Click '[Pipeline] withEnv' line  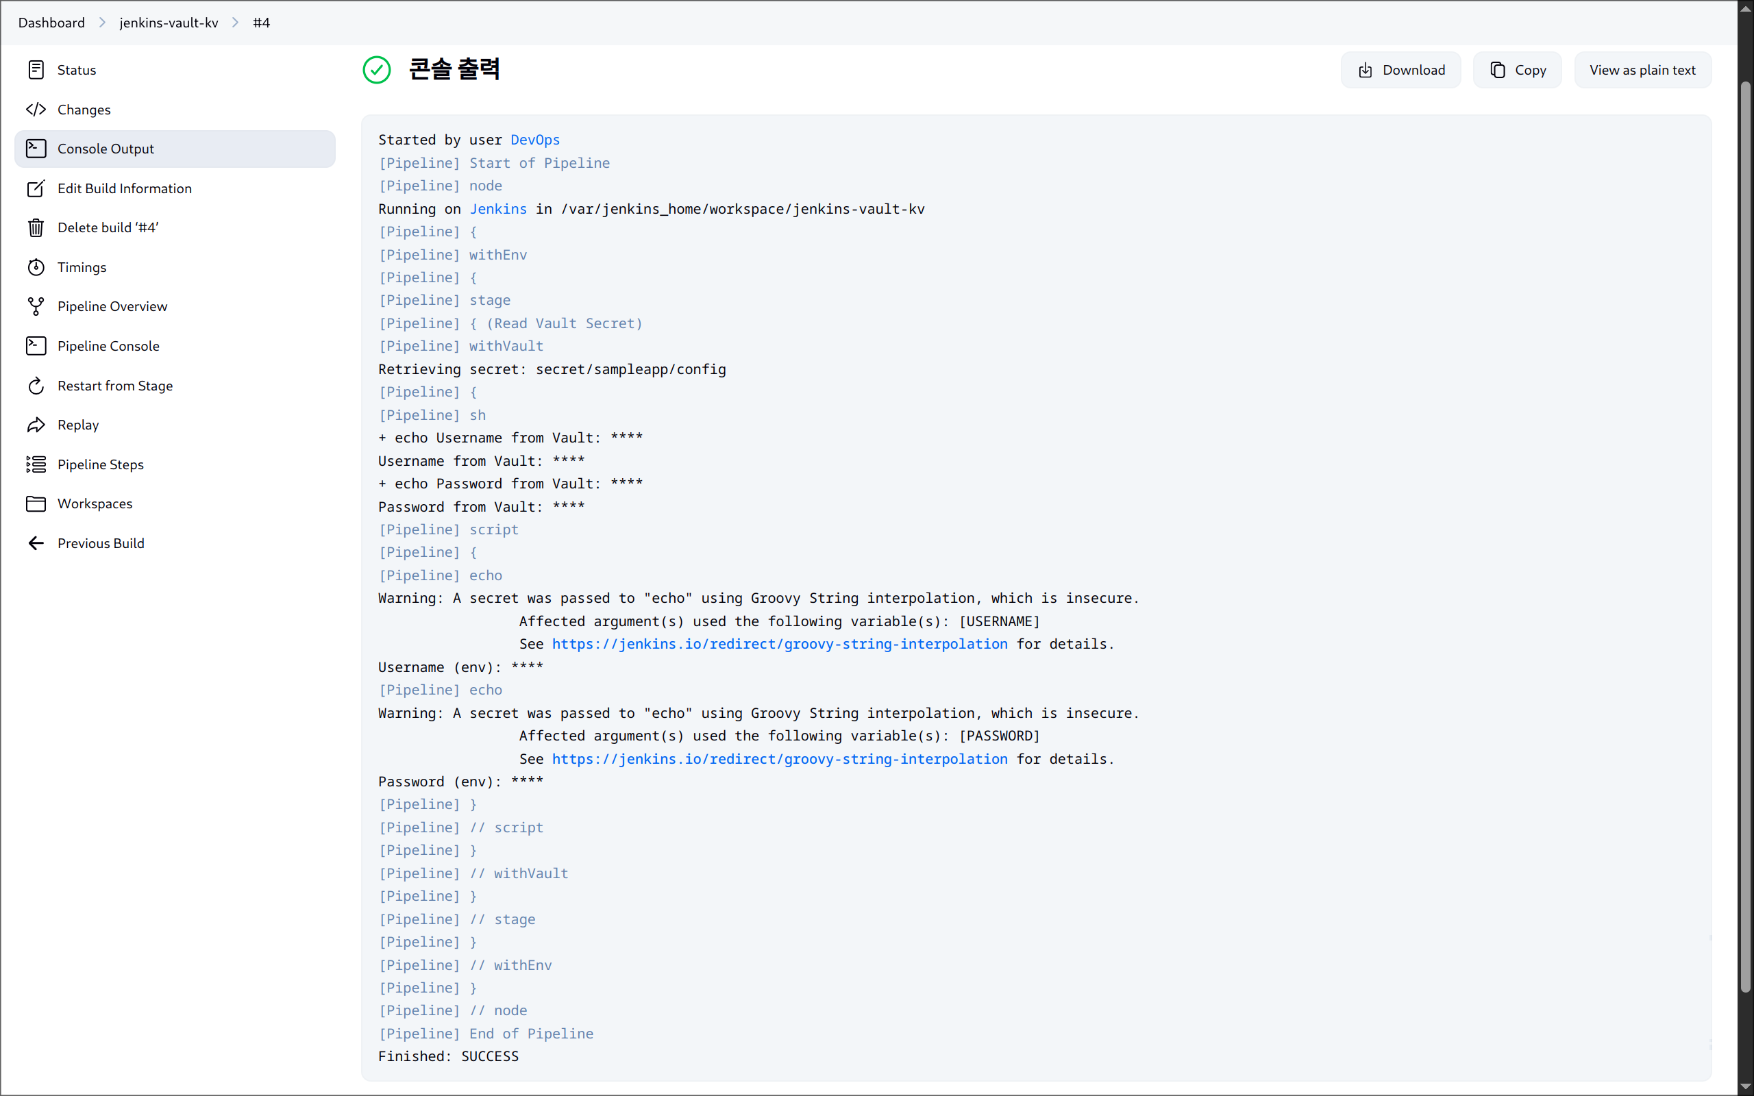coord(452,254)
